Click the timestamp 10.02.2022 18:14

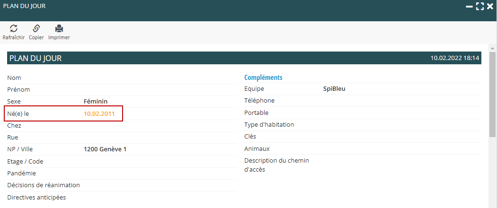click(x=455, y=58)
